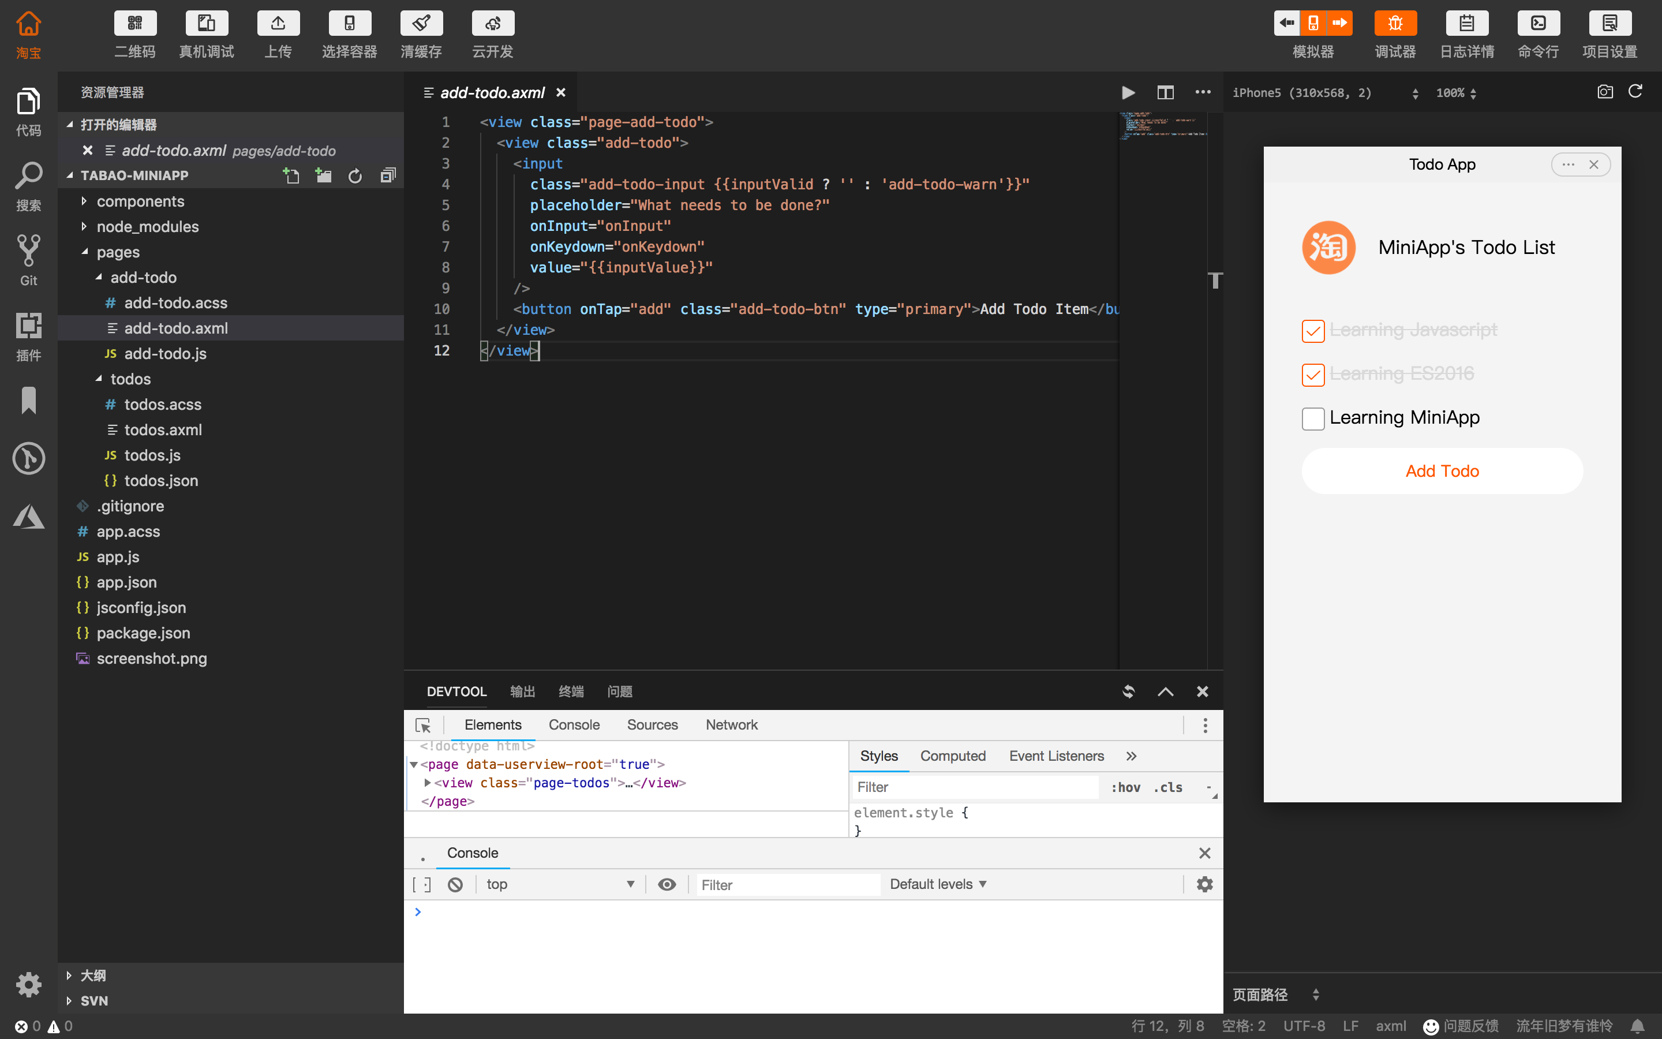Click the new file icon in explorer

[291, 176]
